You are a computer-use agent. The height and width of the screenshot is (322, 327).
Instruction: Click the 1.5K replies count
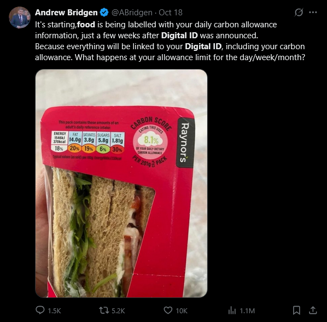coord(54,311)
